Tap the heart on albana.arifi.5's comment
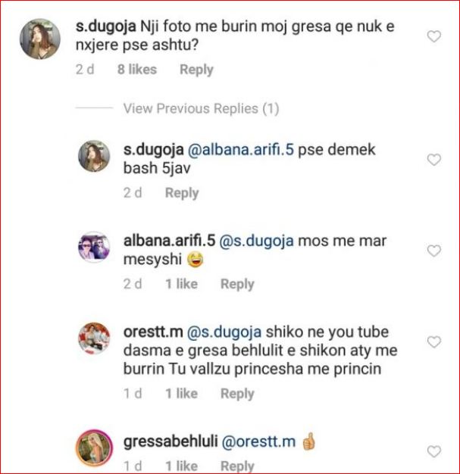Viewport: 460px width, 474px height. click(x=434, y=251)
